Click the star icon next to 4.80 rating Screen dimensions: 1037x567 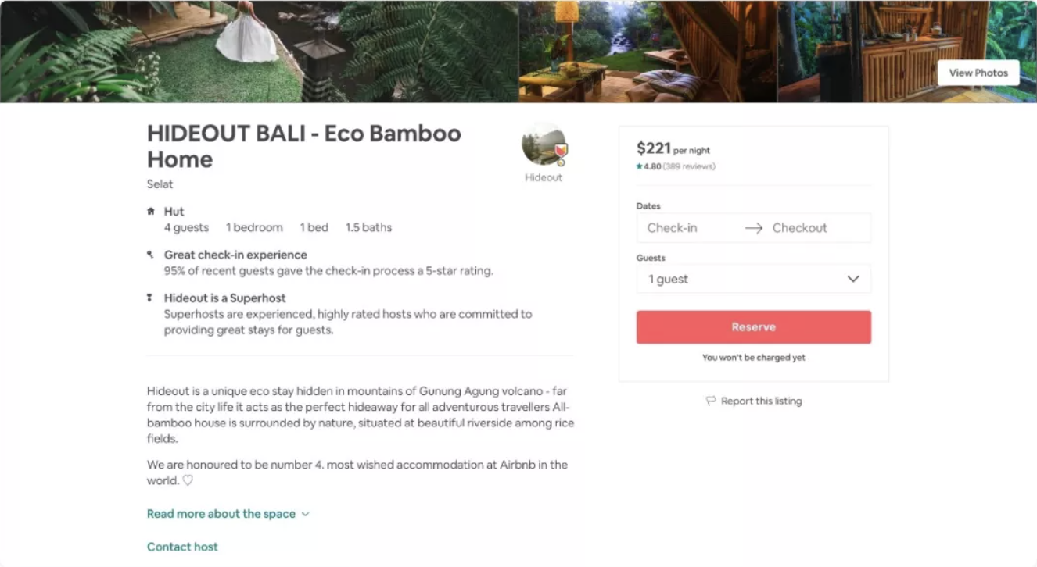tap(639, 166)
